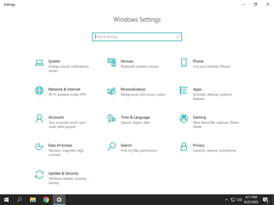274x205 pixels.
Task: Launch Google Chrome from the taskbar
Action: [x=46, y=200]
